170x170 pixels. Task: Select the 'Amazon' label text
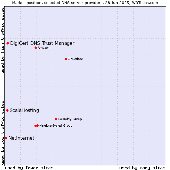pos(44,48)
